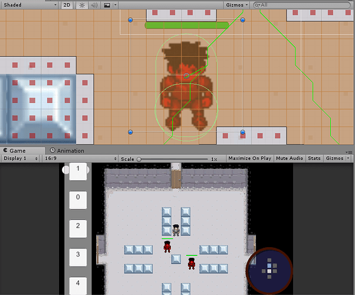Select the large red character sprite in scene
Screen dimensions: 355x295
(x=186, y=86)
